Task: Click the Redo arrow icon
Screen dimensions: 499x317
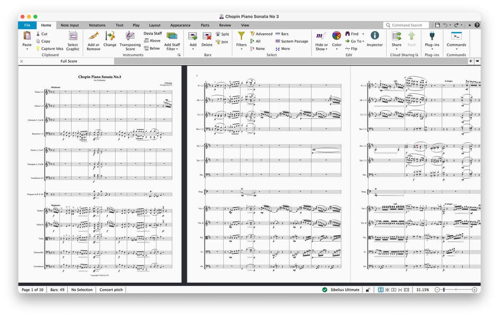Action: [x=457, y=25]
